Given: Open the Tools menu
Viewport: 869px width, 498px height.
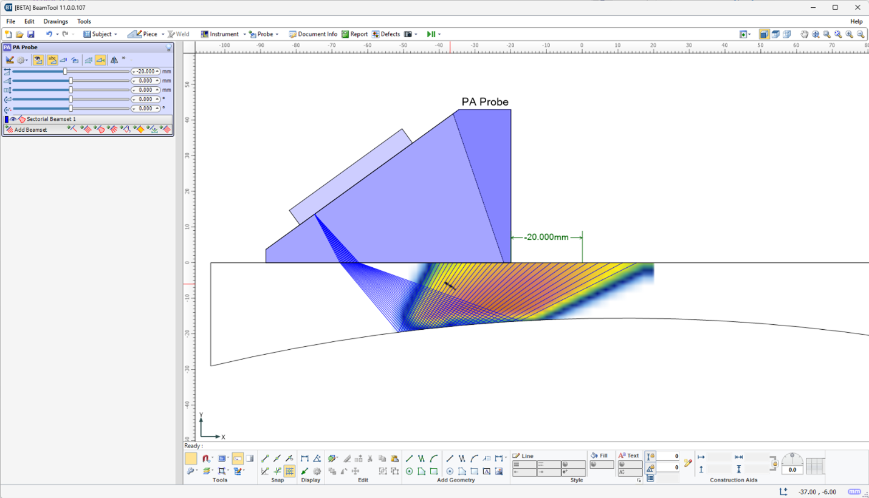Looking at the screenshot, I should [84, 21].
